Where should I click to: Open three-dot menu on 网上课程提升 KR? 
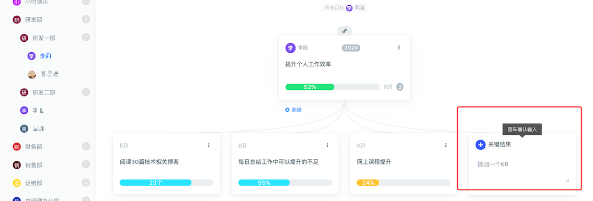pyautogui.click(x=446, y=145)
